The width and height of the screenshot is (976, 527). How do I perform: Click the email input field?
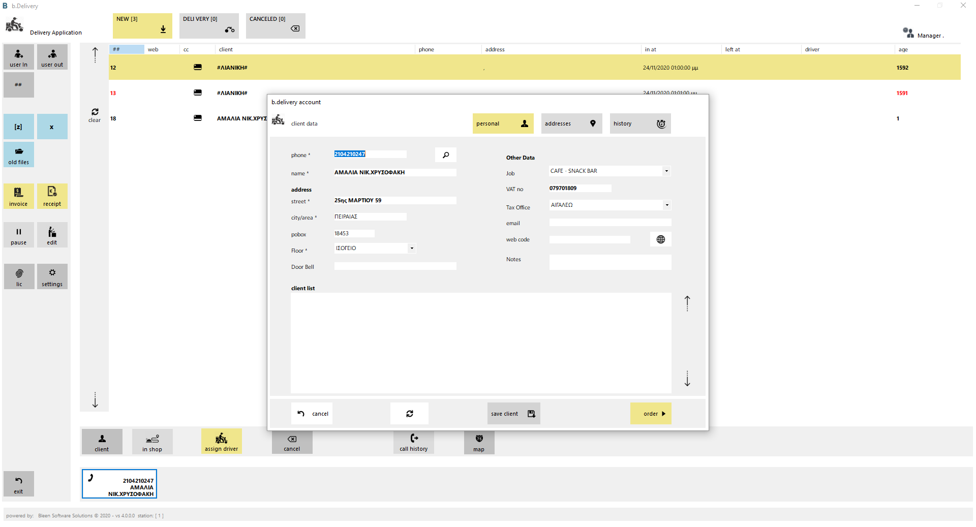coord(610,223)
